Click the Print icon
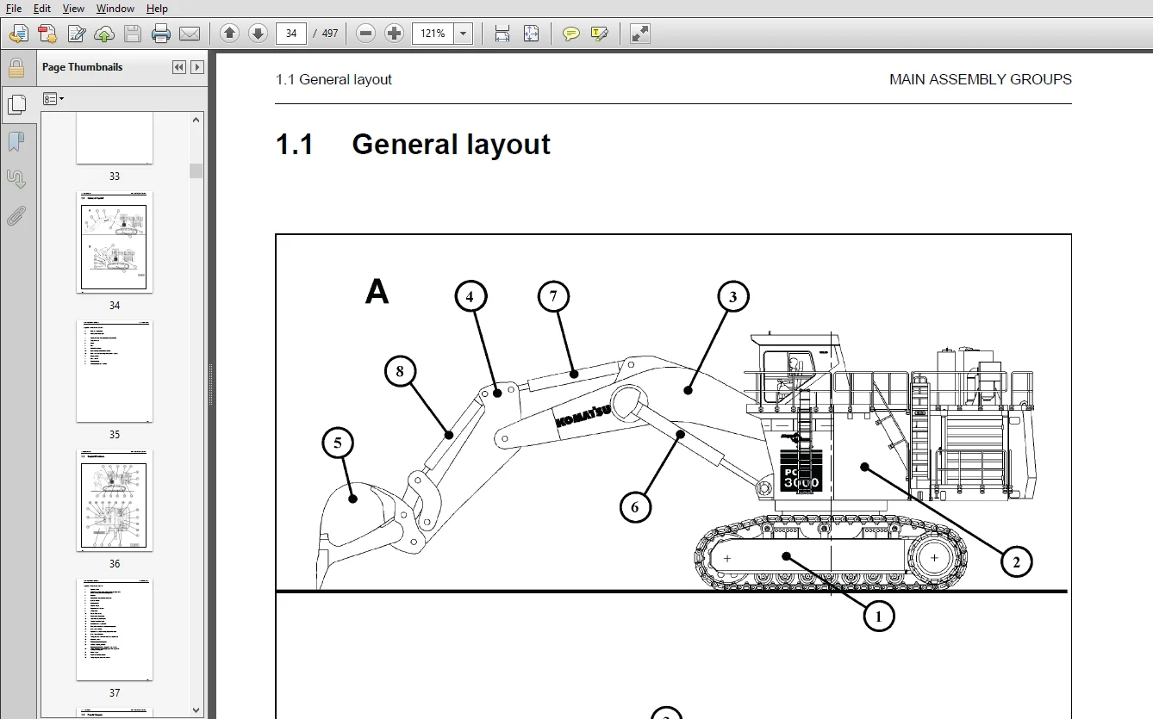1153x719 pixels. (x=161, y=34)
